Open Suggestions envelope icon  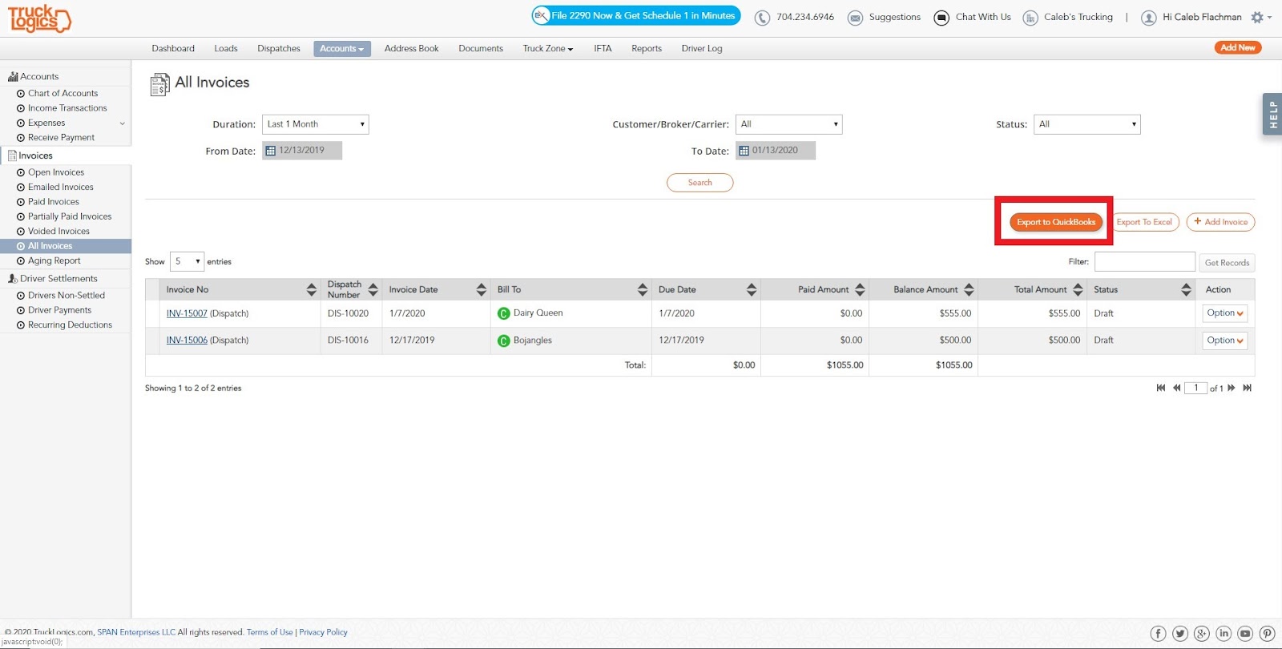(x=855, y=18)
